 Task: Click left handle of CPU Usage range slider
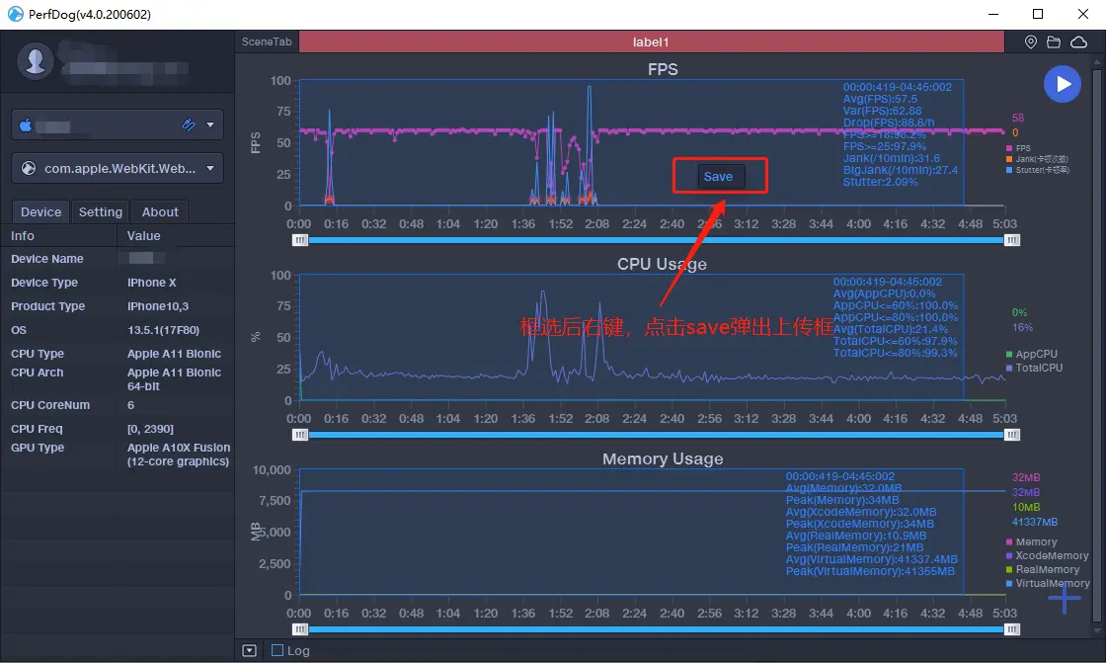point(300,435)
